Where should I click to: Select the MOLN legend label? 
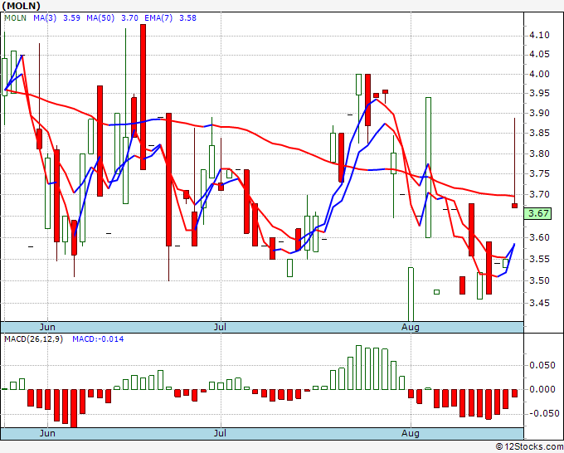click(x=15, y=18)
